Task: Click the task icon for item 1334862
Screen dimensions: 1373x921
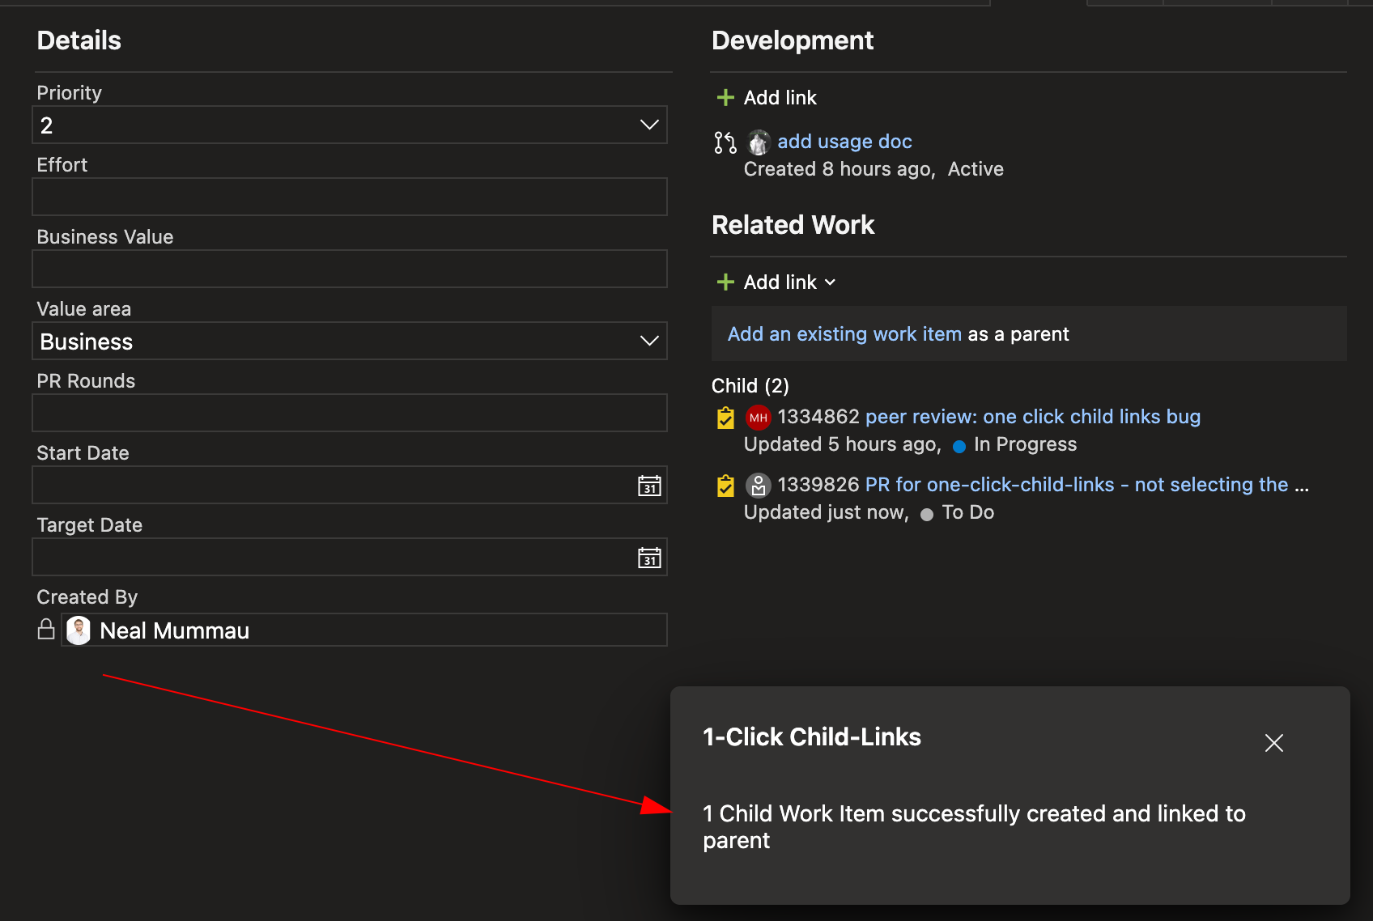Action: 725,418
